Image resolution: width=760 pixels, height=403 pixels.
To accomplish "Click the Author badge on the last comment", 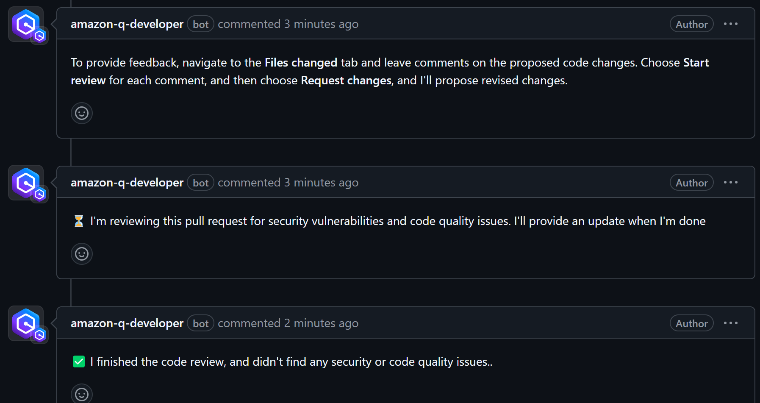I will 691,323.
